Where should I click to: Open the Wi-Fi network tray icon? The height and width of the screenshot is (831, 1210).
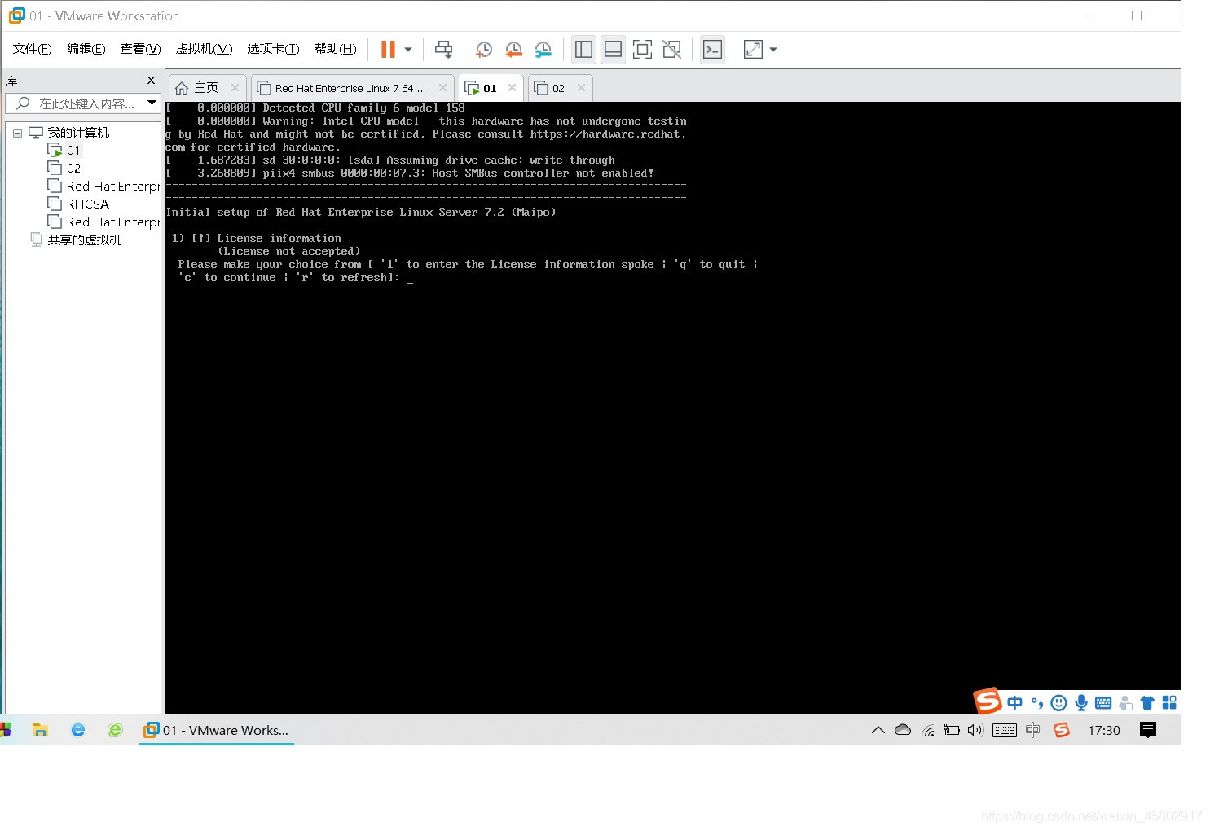point(928,730)
